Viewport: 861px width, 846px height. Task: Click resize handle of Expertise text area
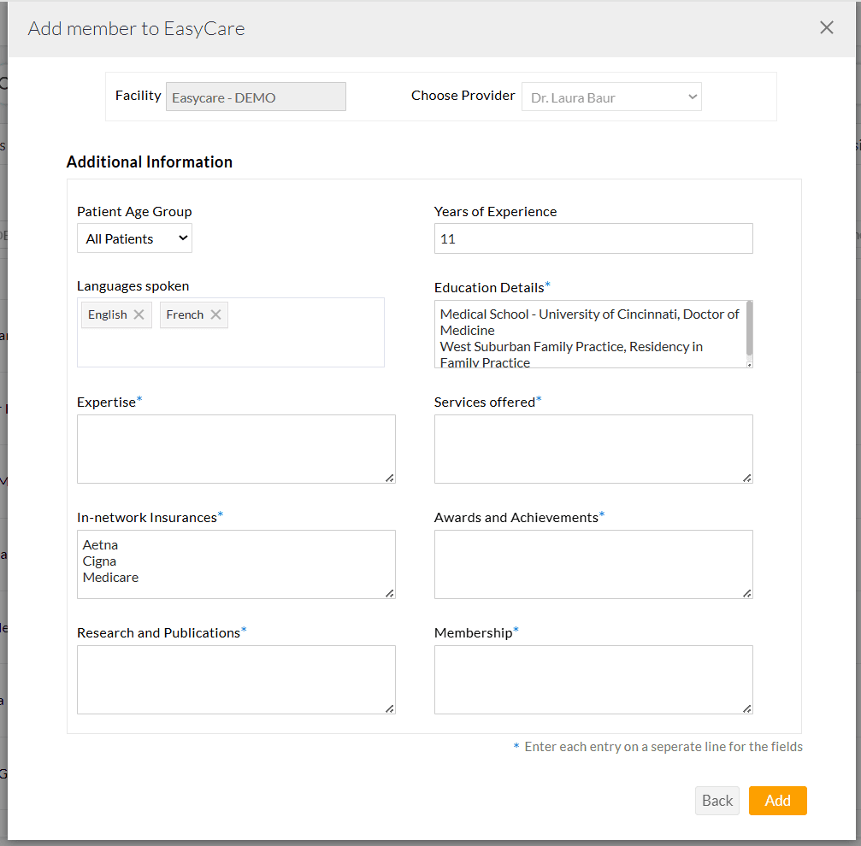coord(390,478)
